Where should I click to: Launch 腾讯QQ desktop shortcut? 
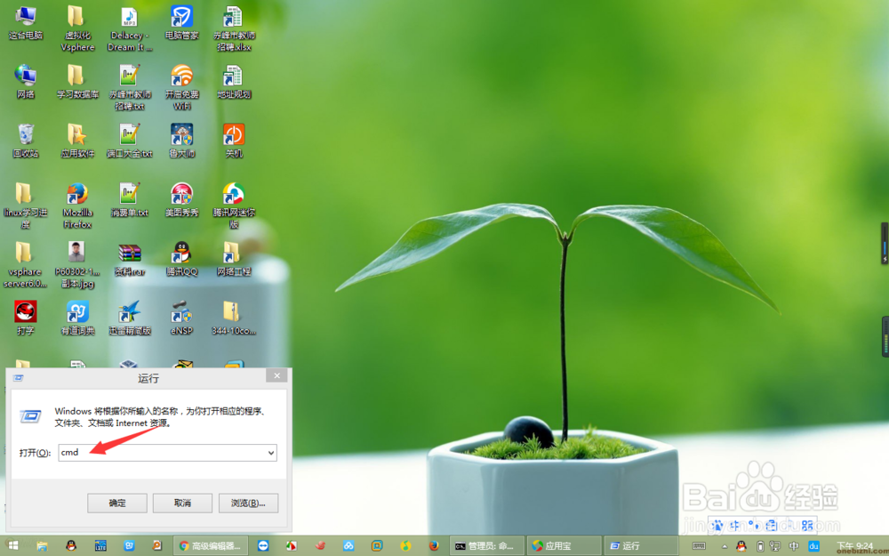(x=182, y=259)
